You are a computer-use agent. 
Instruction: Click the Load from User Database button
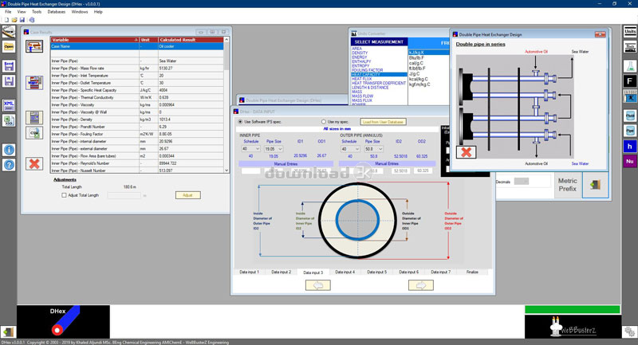point(383,122)
